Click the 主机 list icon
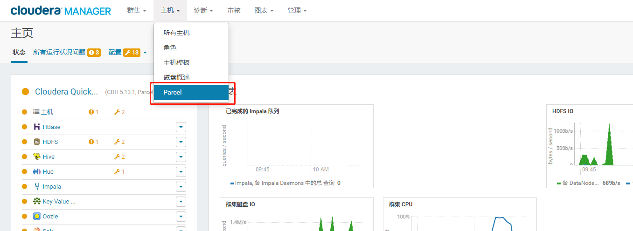633x231 pixels. 36,112
